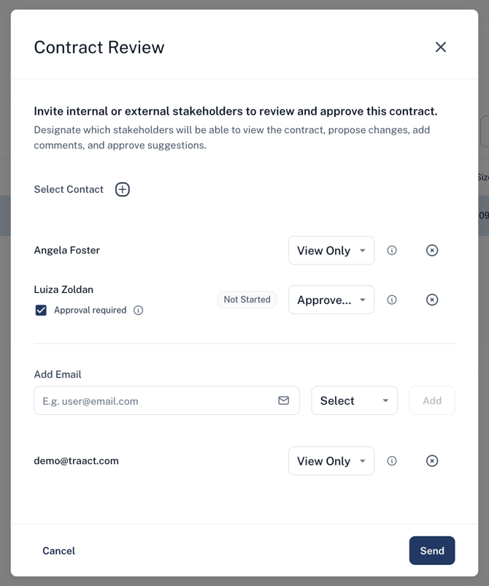Screen dimensions: 489x586
Task: Send the contract review invitations
Action: pos(432,550)
